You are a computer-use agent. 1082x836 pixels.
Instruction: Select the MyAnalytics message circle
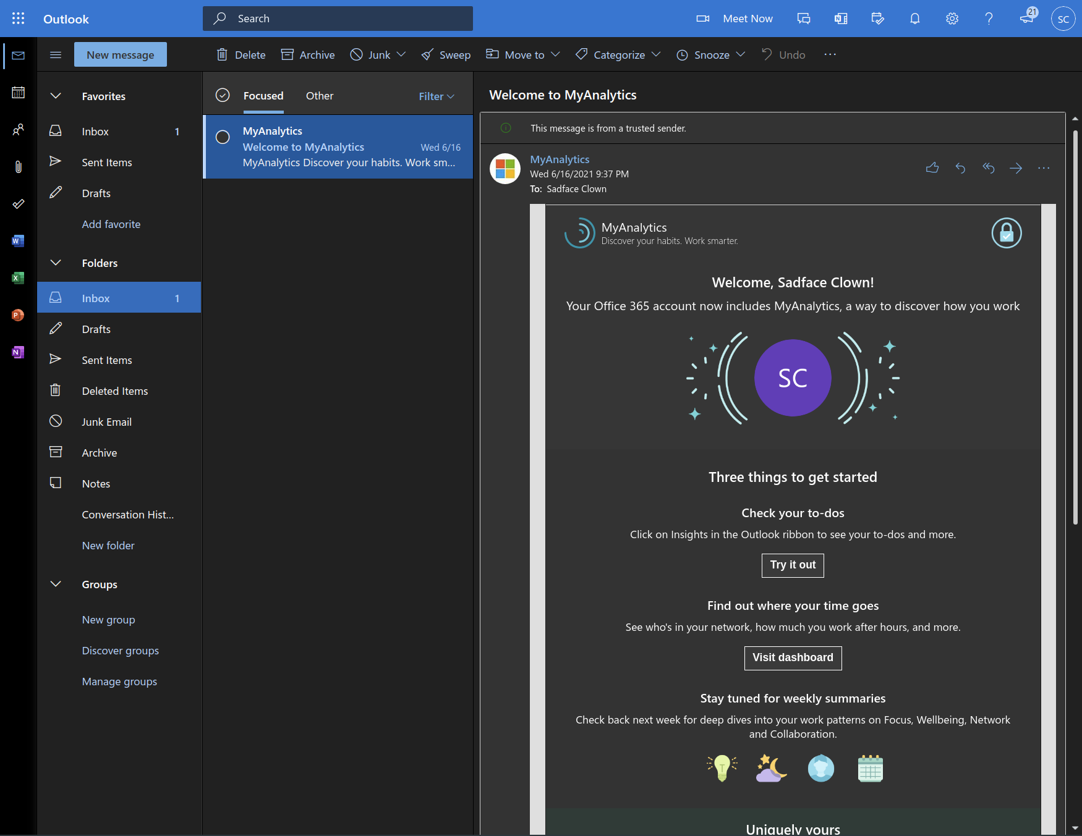[x=223, y=137]
